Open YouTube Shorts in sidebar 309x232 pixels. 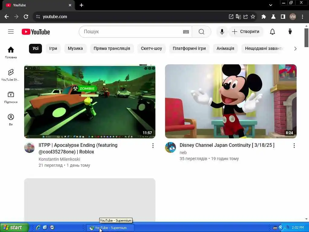coord(11,75)
